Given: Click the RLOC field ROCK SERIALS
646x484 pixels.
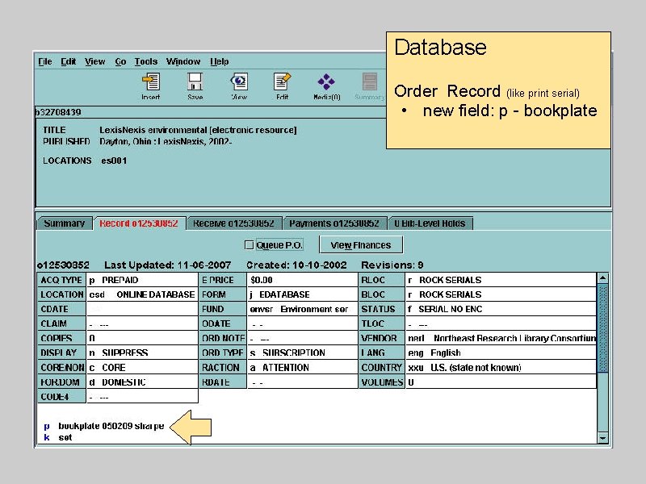Looking at the screenshot, I should (x=501, y=280).
